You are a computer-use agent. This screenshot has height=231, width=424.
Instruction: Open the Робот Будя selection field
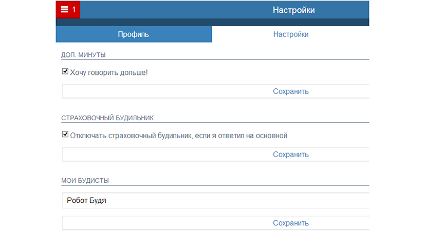(x=216, y=201)
